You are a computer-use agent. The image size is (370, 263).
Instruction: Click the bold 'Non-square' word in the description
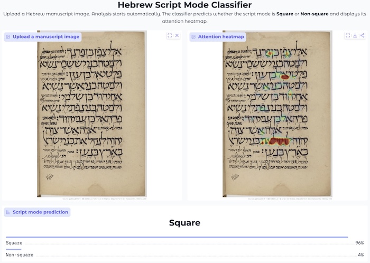[314, 14]
